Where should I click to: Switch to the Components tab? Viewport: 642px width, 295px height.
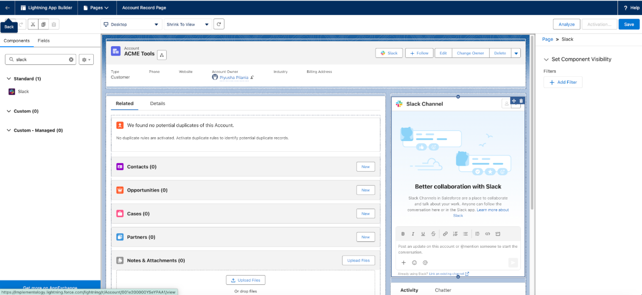tap(17, 41)
